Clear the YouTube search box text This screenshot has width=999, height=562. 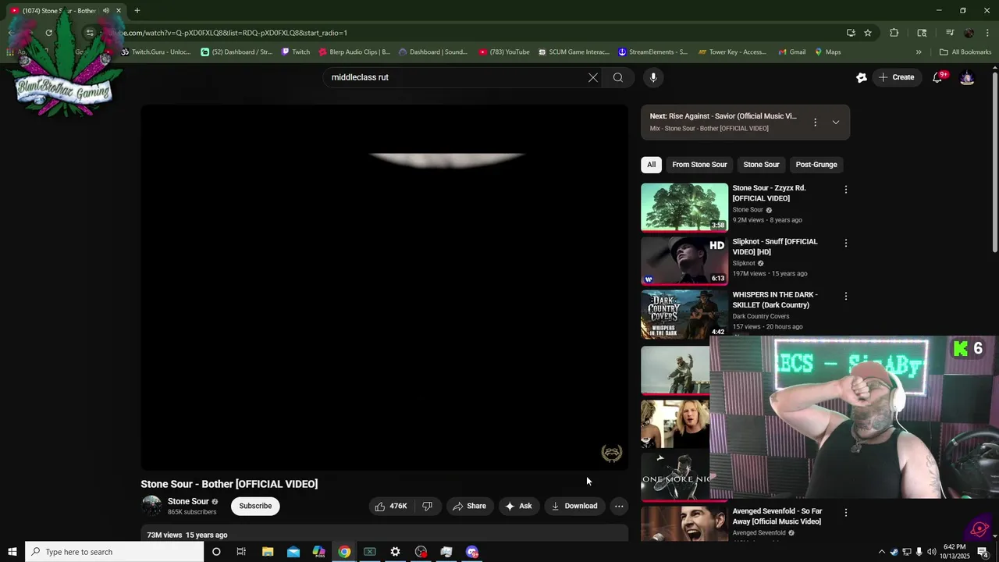tap(593, 77)
